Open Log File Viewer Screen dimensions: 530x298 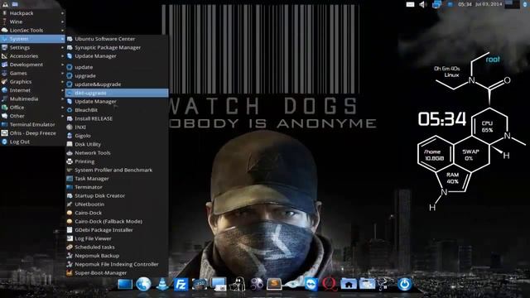117,238
